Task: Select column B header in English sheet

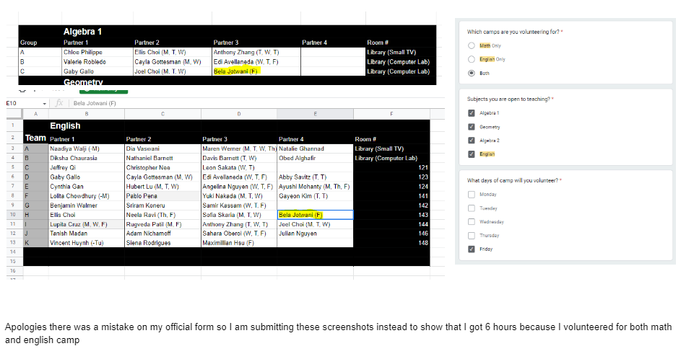Action: (x=87, y=114)
